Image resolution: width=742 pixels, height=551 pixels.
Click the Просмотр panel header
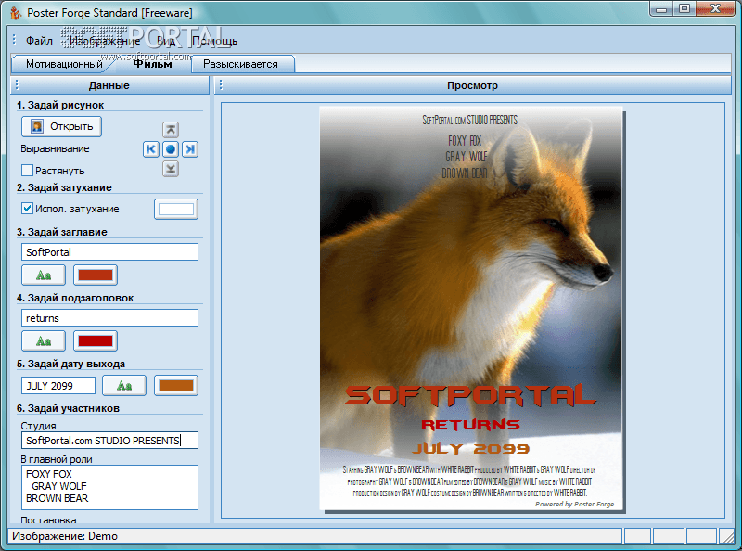point(473,85)
